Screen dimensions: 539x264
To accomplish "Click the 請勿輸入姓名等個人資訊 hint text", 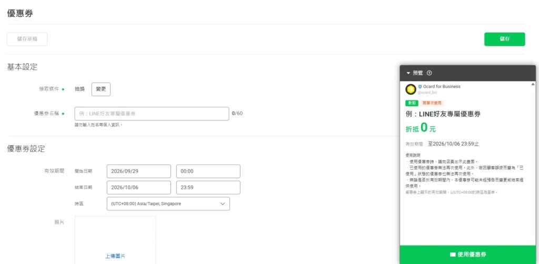I will pos(98,125).
